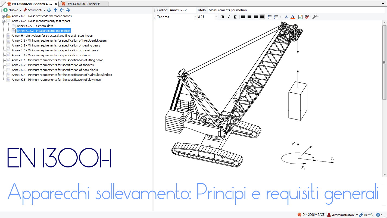Apply bulleted list formatting
Viewport: 387px width, 218px height.
pyautogui.click(x=270, y=17)
